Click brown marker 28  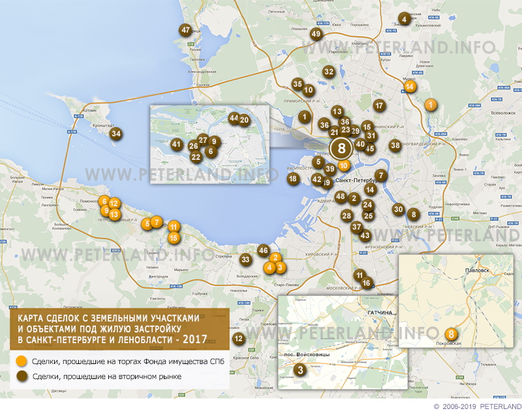(346, 216)
